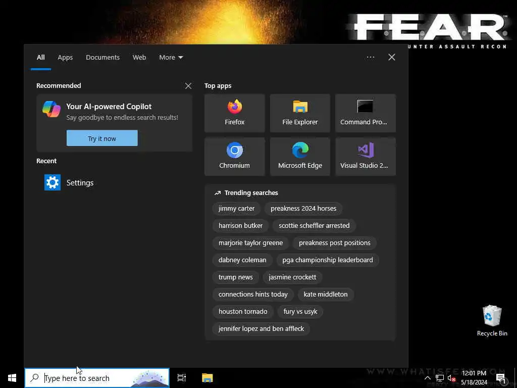Select jennifer lopez and ben affleck search
517x388 pixels.
(x=261, y=328)
